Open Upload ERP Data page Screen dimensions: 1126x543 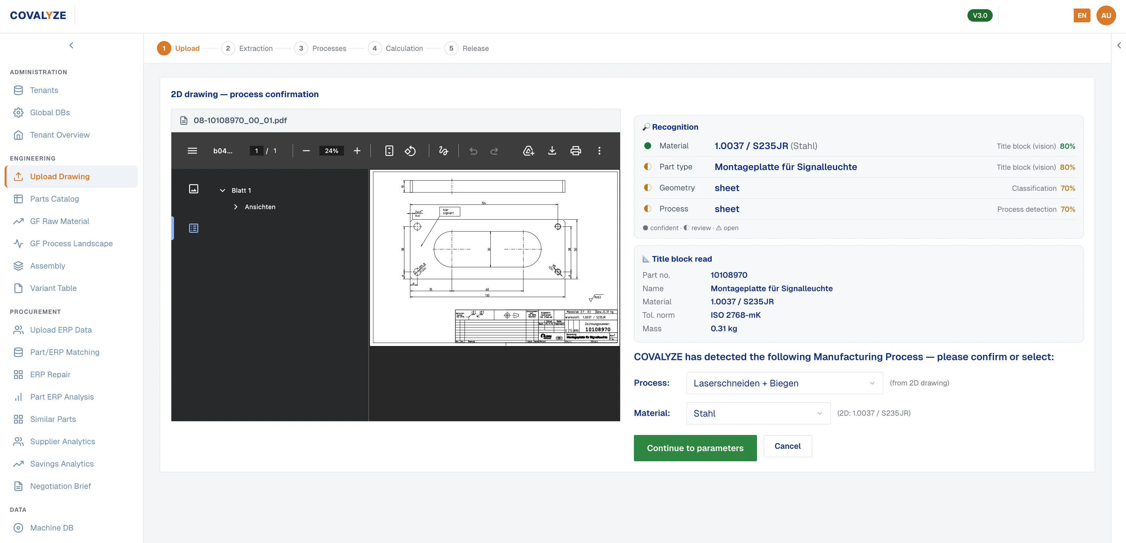click(x=71, y=330)
